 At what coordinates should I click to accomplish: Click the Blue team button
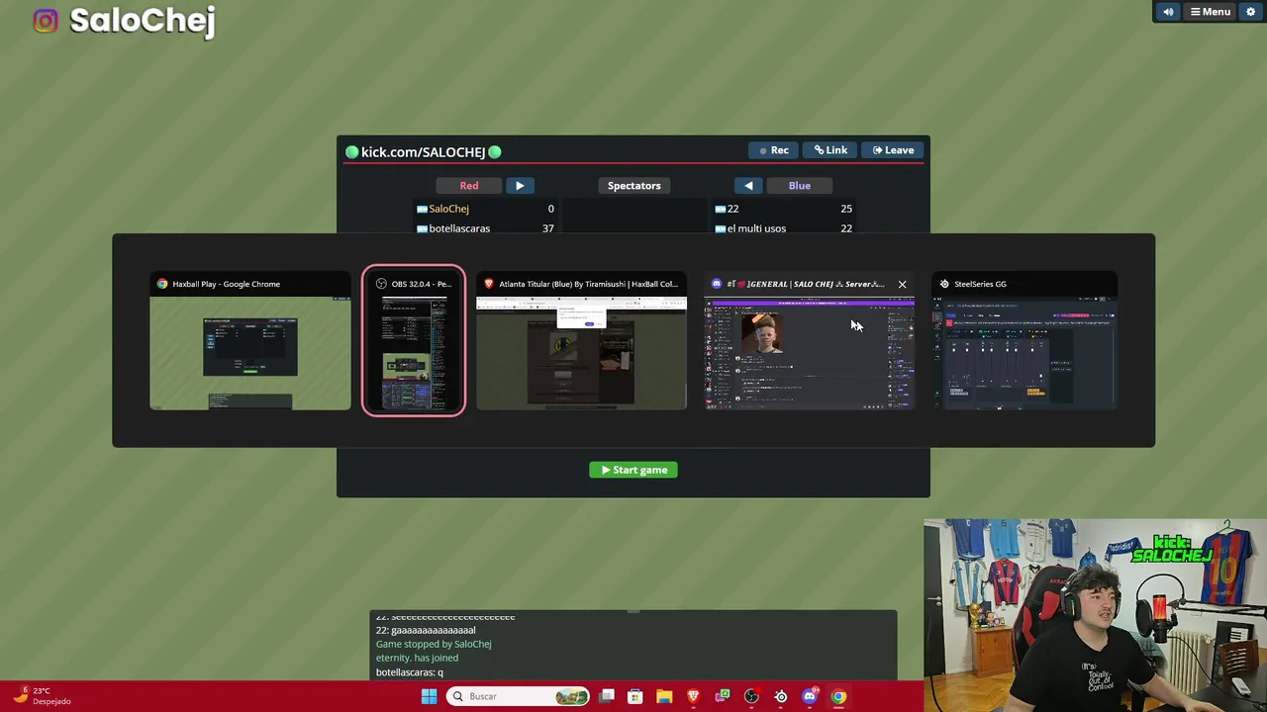799,186
